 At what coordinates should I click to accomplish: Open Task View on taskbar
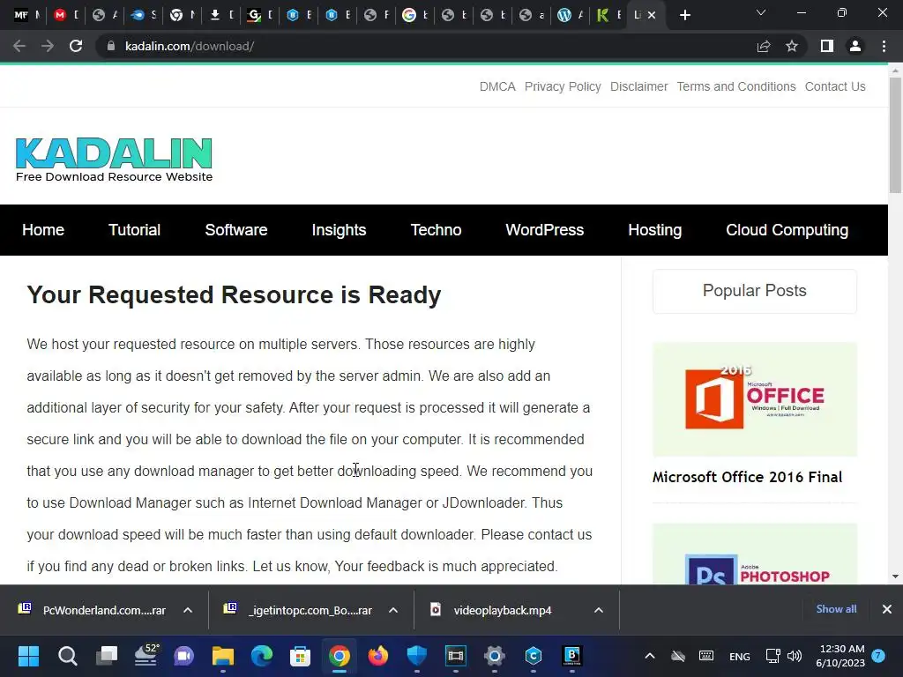[107, 656]
